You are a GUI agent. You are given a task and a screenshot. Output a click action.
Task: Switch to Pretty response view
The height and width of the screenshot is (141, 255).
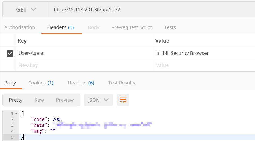16,100
